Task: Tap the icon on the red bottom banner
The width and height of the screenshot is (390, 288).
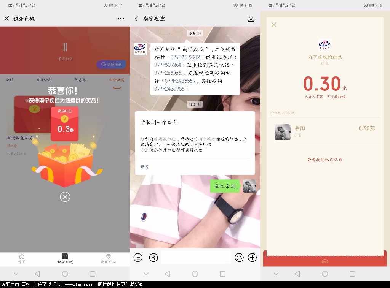Action: pyautogui.click(x=325, y=261)
